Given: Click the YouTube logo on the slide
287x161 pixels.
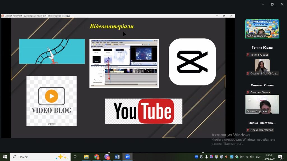Looking at the screenshot, I should pyautogui.click(x=143, y=111).
